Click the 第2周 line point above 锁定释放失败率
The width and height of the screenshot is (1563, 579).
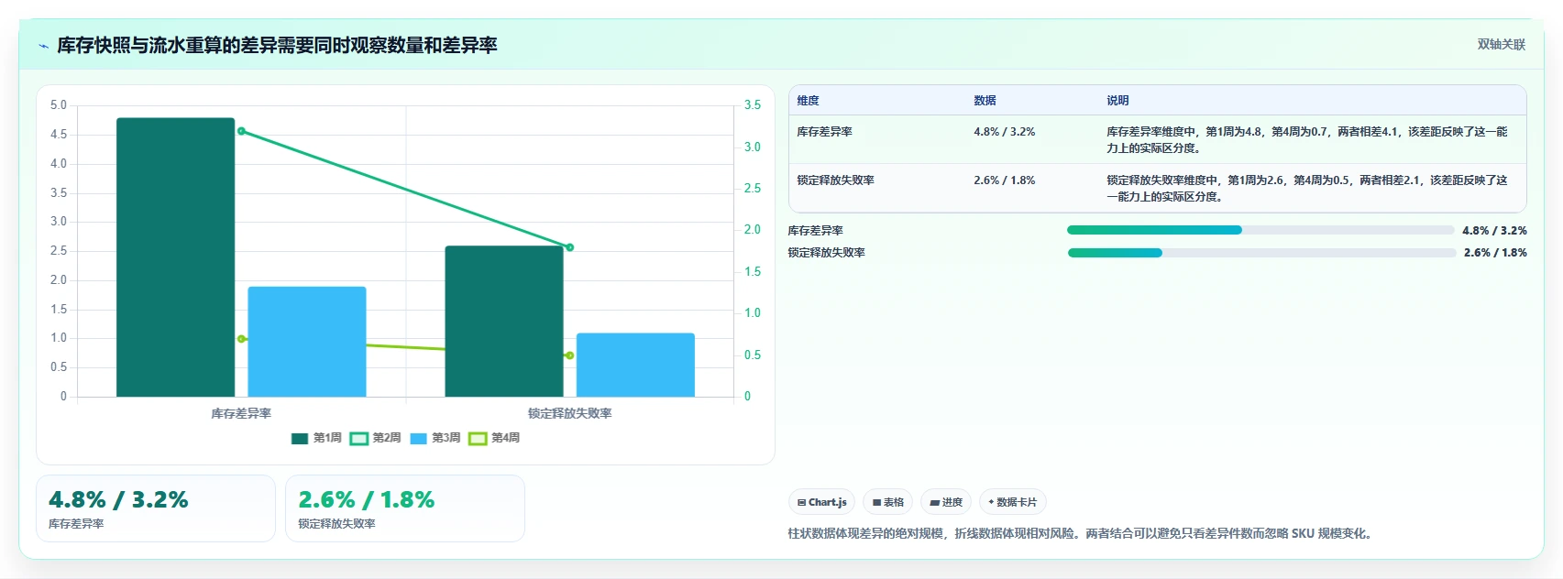coord(569,247)
